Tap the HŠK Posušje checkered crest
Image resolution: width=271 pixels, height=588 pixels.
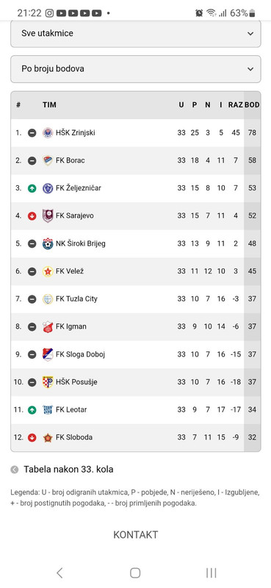(48, 382)
